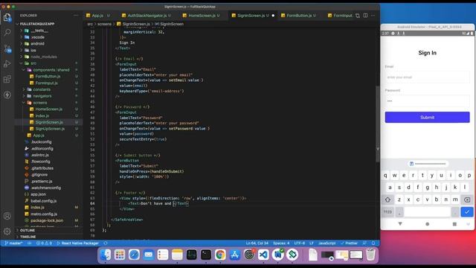This screenshot has height=268, width=476.
Task: Open the Thunder Client lightning icon
Action: point(7,95)
